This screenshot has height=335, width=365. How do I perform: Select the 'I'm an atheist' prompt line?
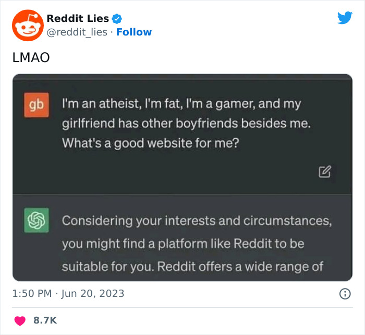181,104
